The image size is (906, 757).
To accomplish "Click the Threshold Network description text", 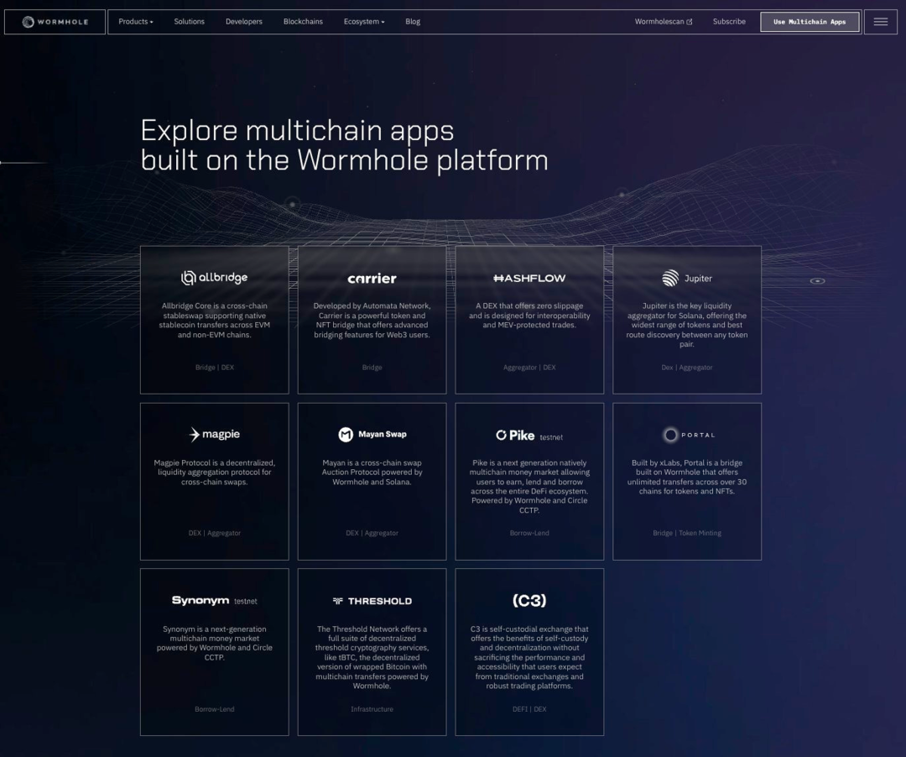I will [372, 657].
